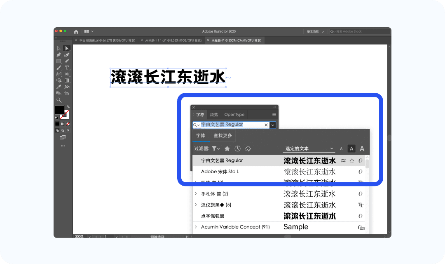Switch to Draw Inside mode
The height and width of the screenshot is (264, 445).
(68, 130)
